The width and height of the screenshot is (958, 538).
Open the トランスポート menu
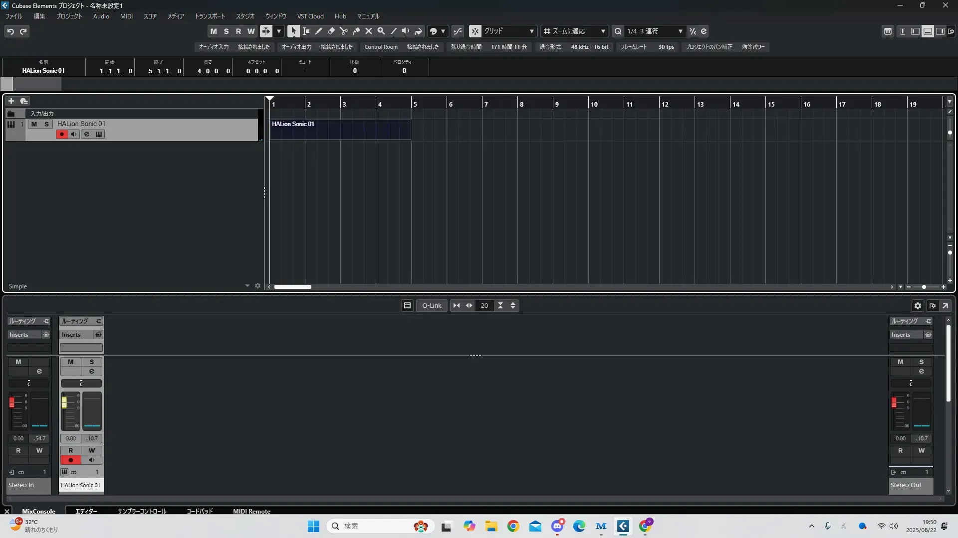210,16
